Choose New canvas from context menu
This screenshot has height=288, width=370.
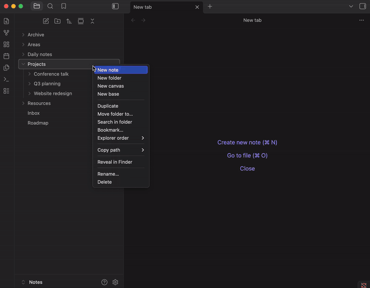[121, 86]
